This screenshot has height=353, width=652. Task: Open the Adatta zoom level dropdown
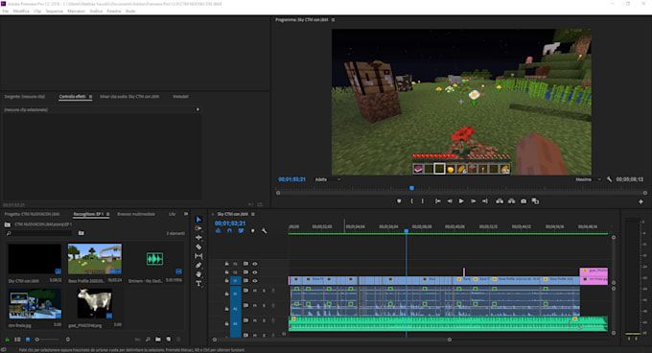click(328, 179)
